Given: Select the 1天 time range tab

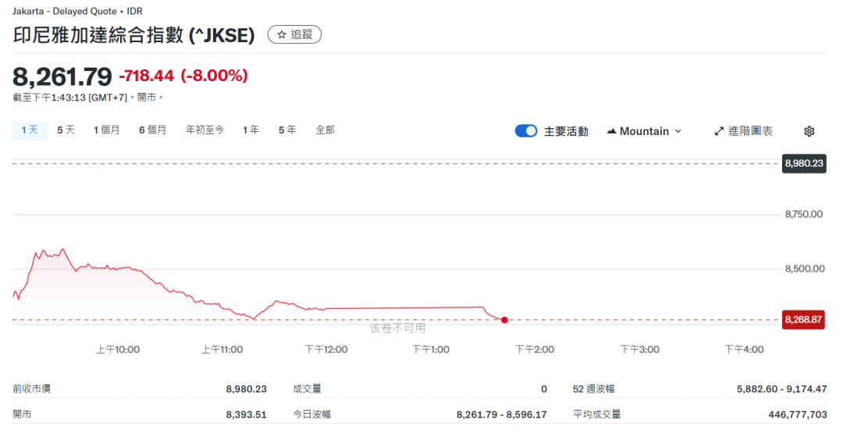Looking at the screenshot, I should pyautogui.click(x=30, y=130).
